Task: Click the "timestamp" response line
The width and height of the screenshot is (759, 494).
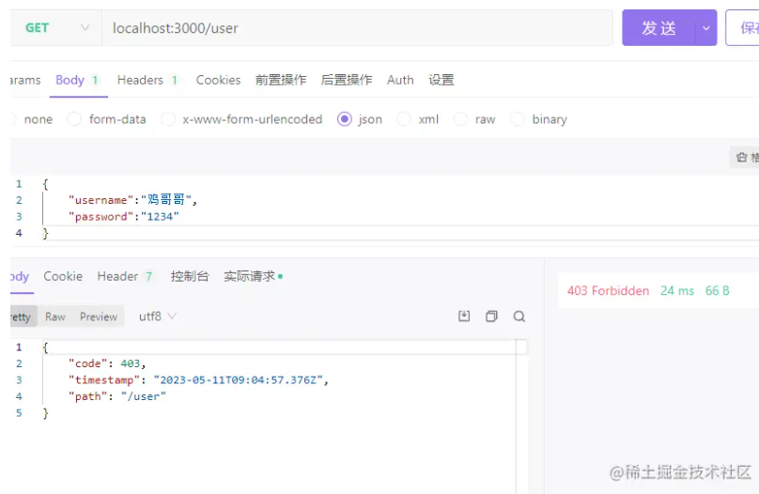Action: click(x=198, y=380)
